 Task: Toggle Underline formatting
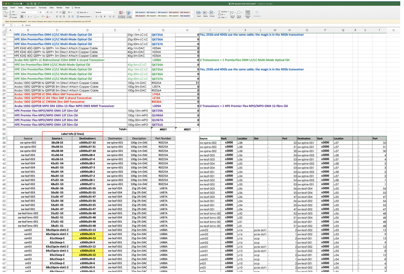point(29,17)
